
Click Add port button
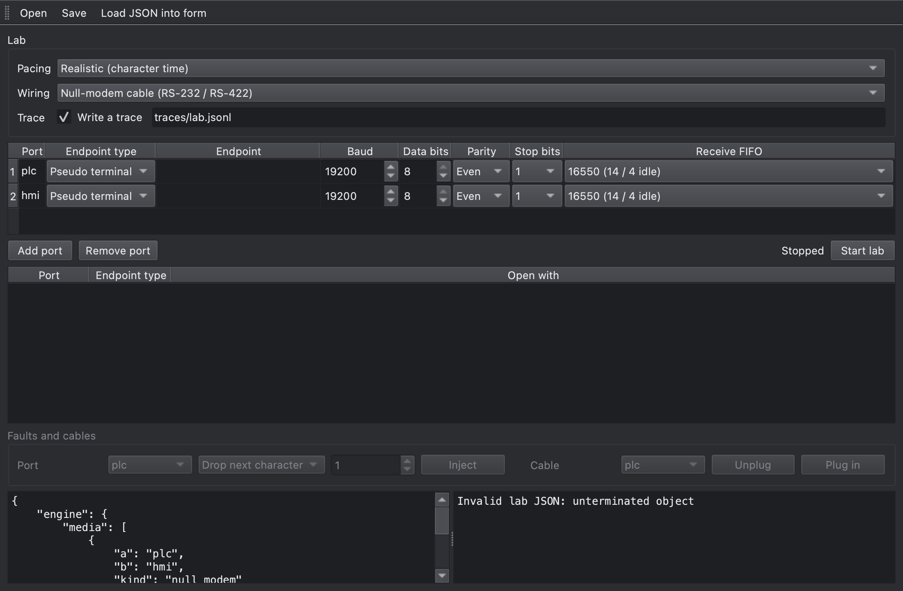coord(40,250)
